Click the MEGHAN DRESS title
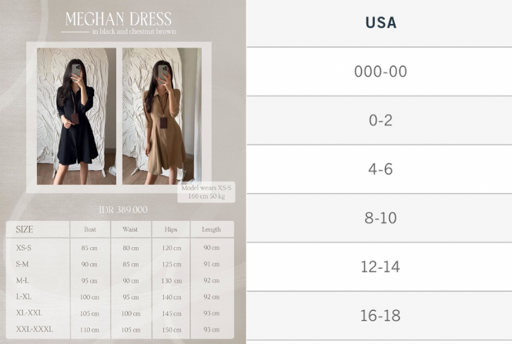This screenshot has width=512, height=344. point(118,18)
